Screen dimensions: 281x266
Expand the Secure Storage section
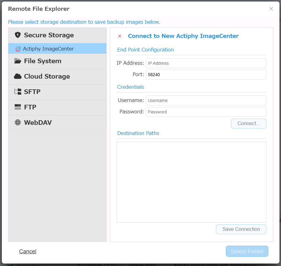tap(49, 35)
